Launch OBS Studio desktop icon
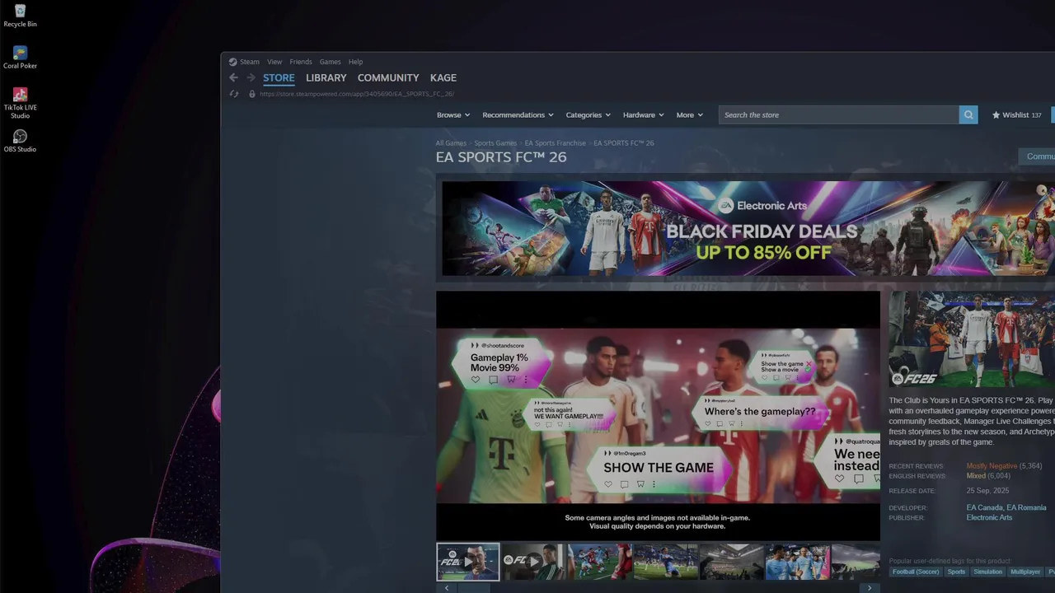Screen dimensions: 1055x593 point(20,141)
